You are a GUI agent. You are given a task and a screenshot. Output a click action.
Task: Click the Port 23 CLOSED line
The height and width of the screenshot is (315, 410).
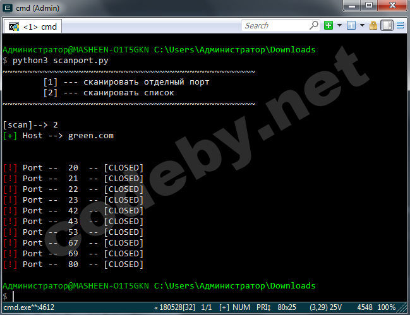pos(73,200)
